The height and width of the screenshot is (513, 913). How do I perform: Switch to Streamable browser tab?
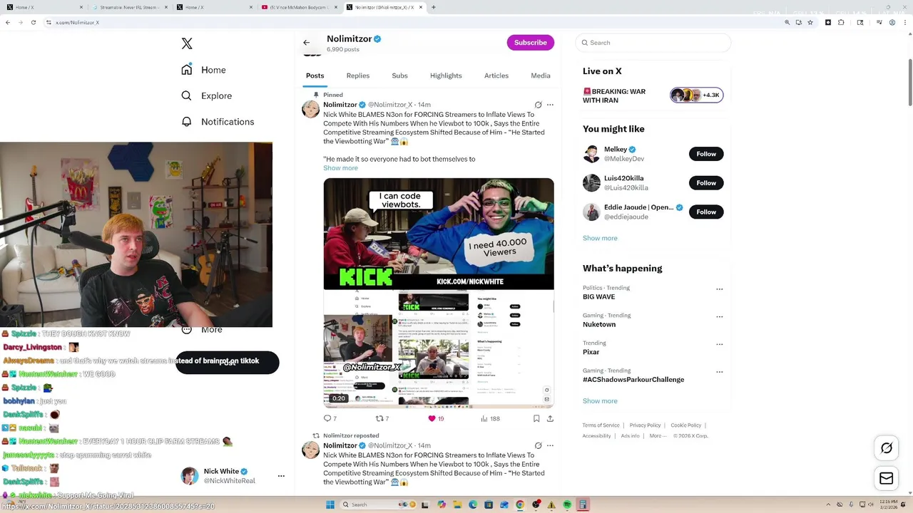click(x=130, y=7)
